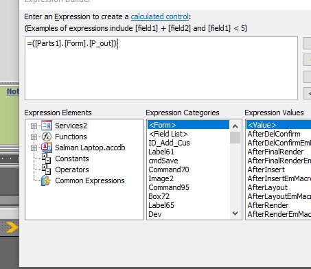Choose Common Expressions in the tree
The width and height of the screenshot is (311, 269).
pyautogui.click(x=90, y=180)
